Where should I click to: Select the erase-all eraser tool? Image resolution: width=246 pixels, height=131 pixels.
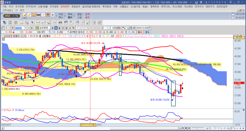[88, 22]
